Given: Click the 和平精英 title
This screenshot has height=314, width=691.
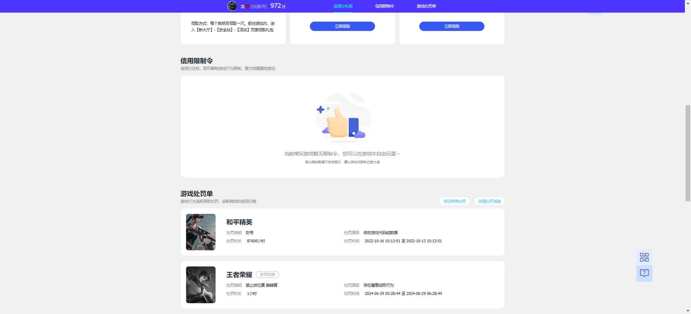Looking at the screenshot, I should (239, 222).
